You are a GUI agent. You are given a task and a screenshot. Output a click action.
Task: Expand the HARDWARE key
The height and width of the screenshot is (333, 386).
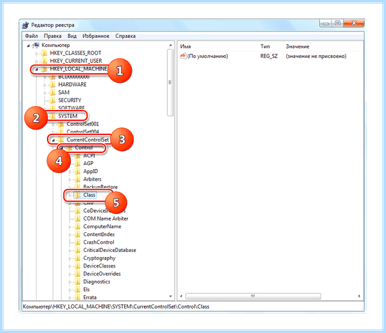point(45,85)
